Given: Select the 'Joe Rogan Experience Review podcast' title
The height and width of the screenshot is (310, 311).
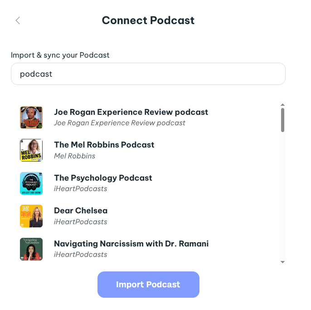Looking at the screenshot, I should pos(131,112).
